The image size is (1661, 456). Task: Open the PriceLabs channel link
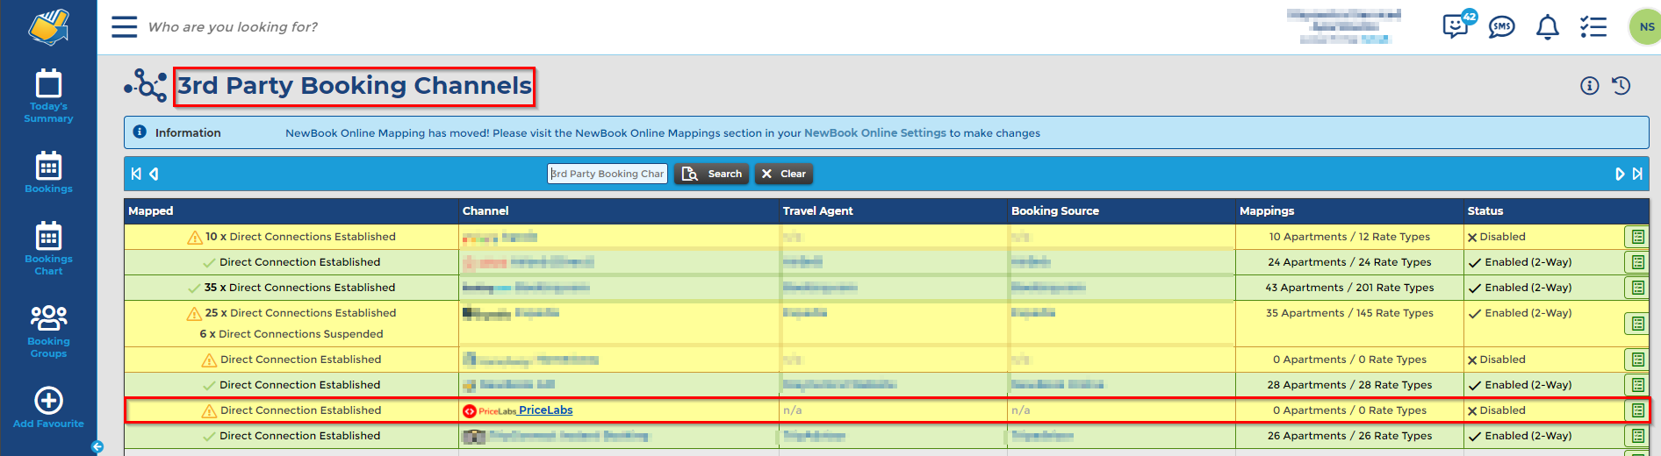click(545, 410)
